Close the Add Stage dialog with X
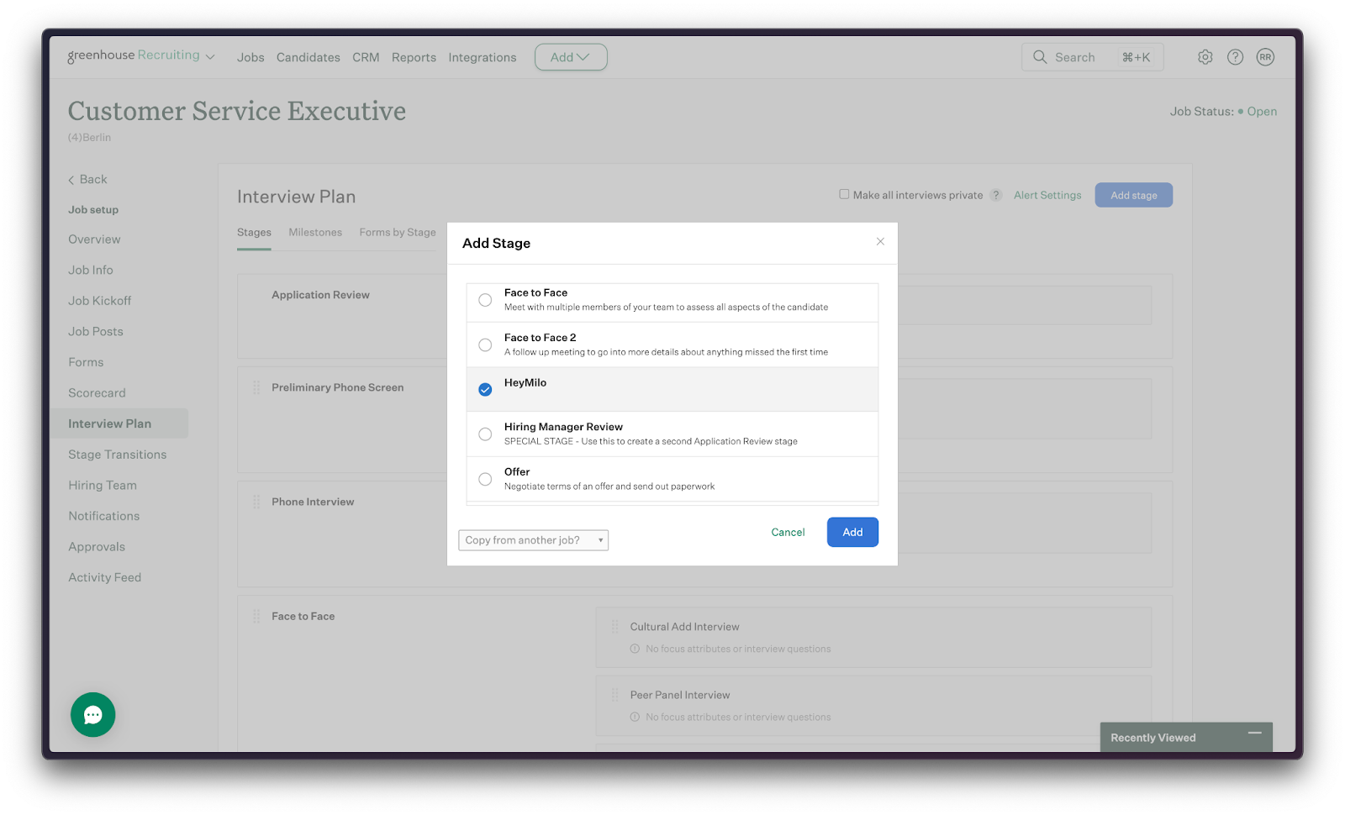This screenshot has height=815, width=1345. (x=880, y=242)
